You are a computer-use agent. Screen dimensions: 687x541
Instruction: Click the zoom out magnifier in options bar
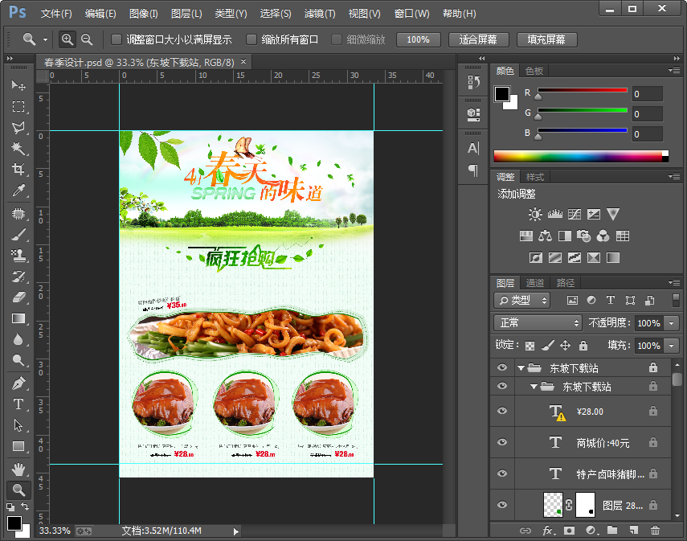(x=87, y=39)
